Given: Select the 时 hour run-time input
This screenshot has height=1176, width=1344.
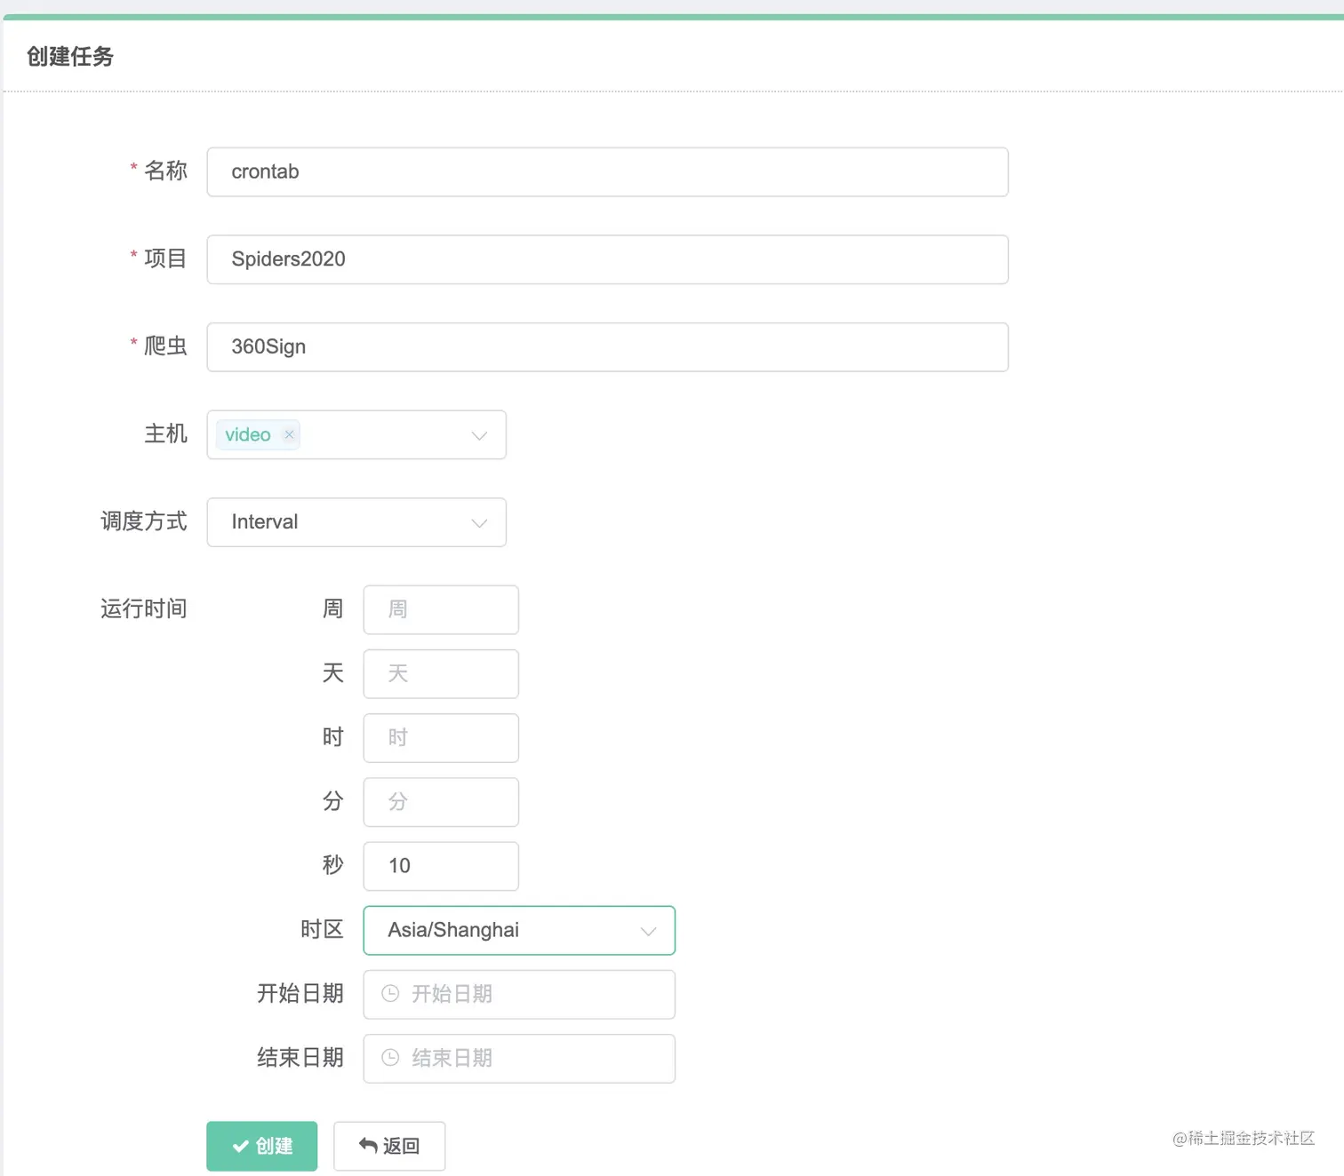Looking at the screenshot, I should coord(440,737).
